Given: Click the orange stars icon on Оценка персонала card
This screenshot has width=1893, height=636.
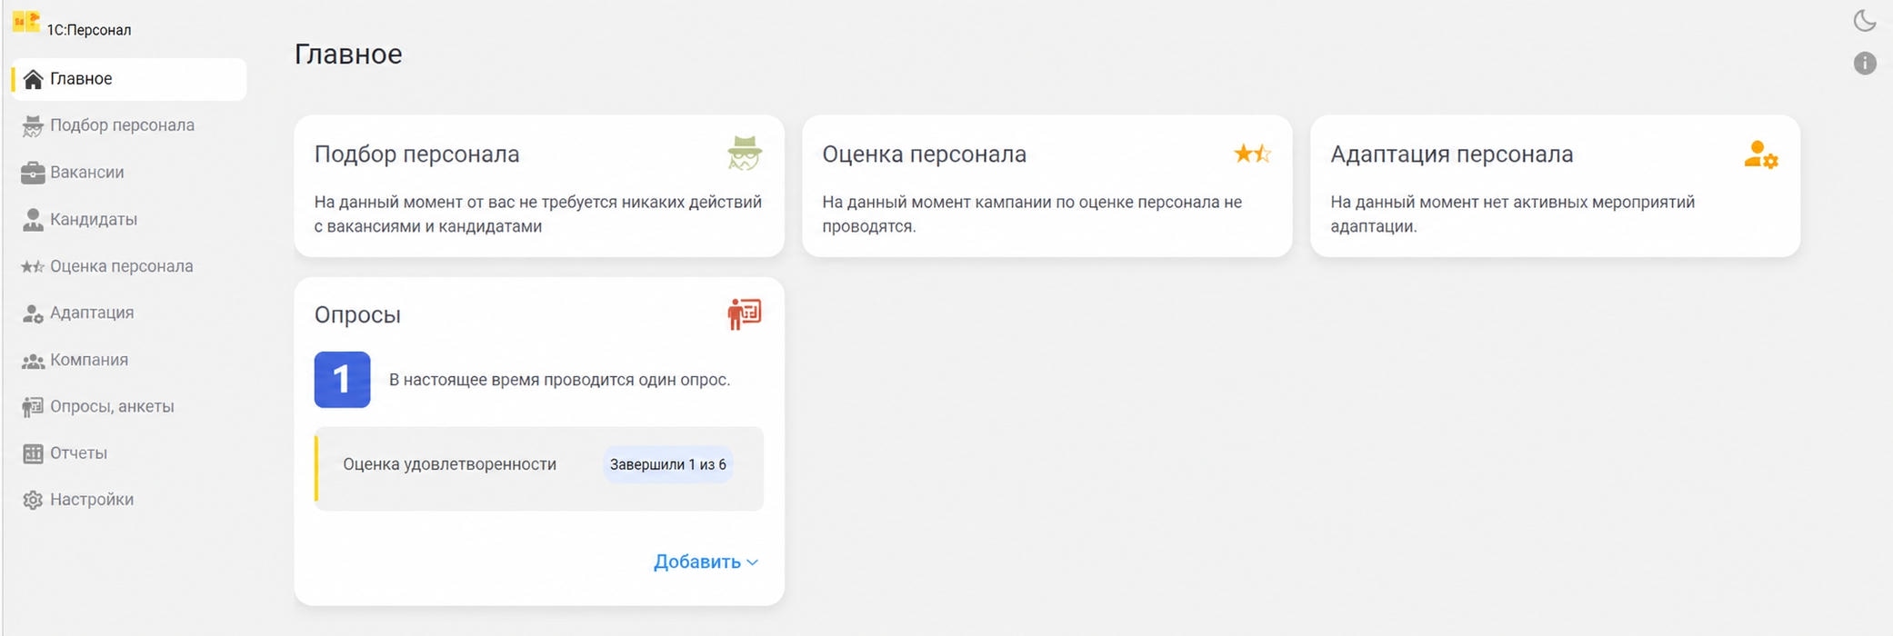Looking at the screenshot, I should pyautogui.click(x=1252, y=154).
